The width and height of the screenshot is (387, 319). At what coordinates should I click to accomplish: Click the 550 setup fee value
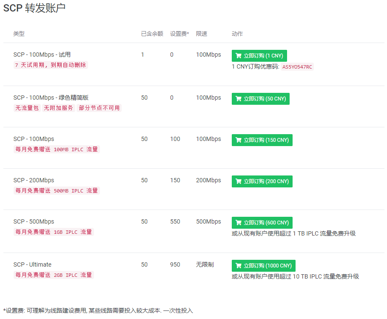175,221
